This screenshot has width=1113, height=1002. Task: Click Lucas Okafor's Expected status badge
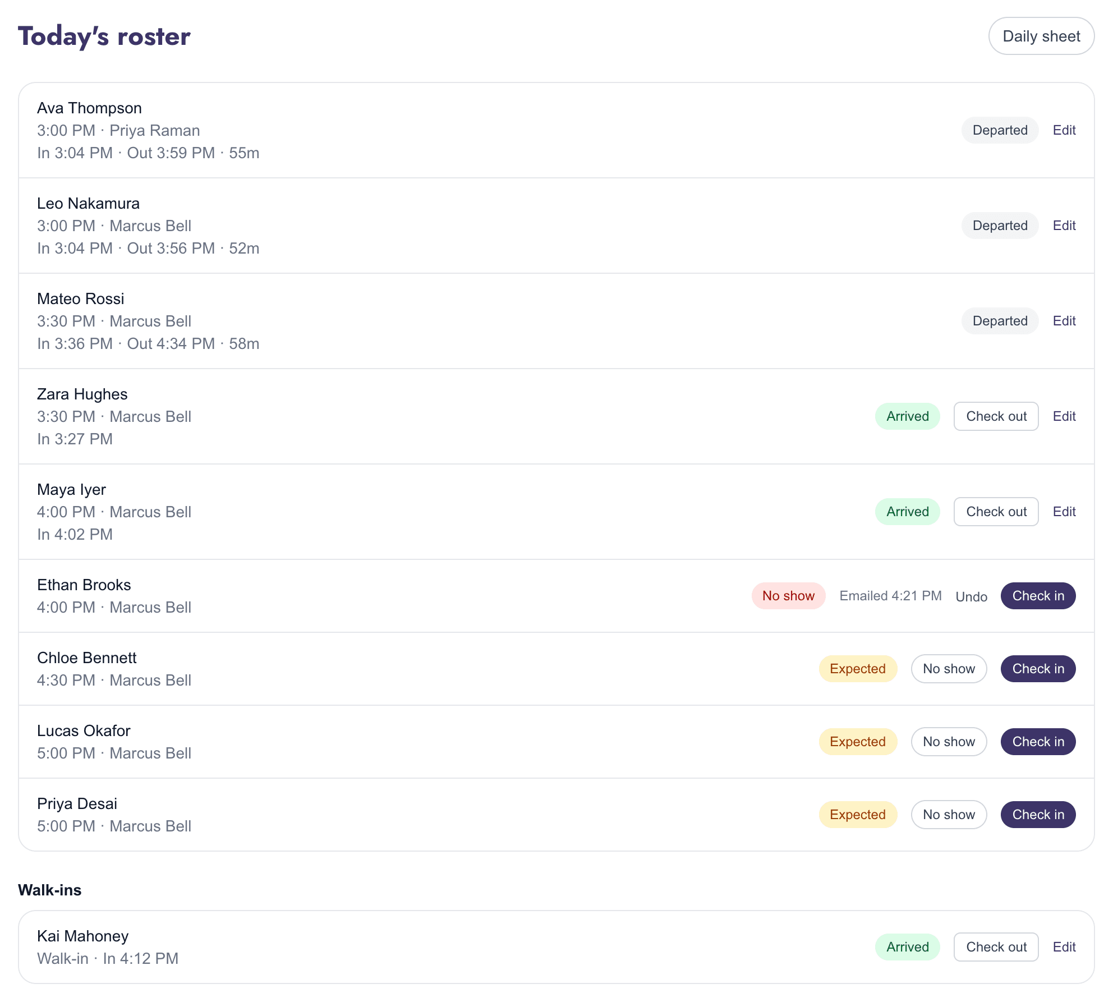pyautogui.click(x=858, y=742)
